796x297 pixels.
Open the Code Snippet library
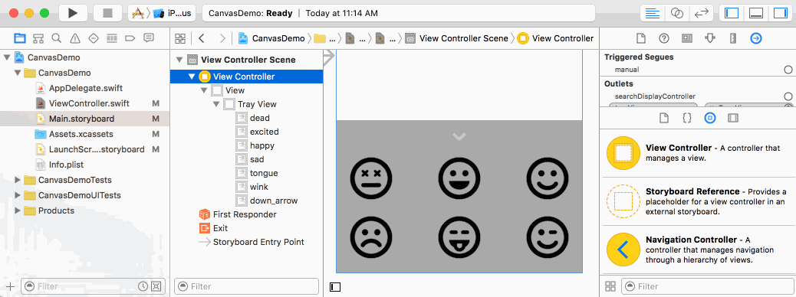click(x=687, y=118)
